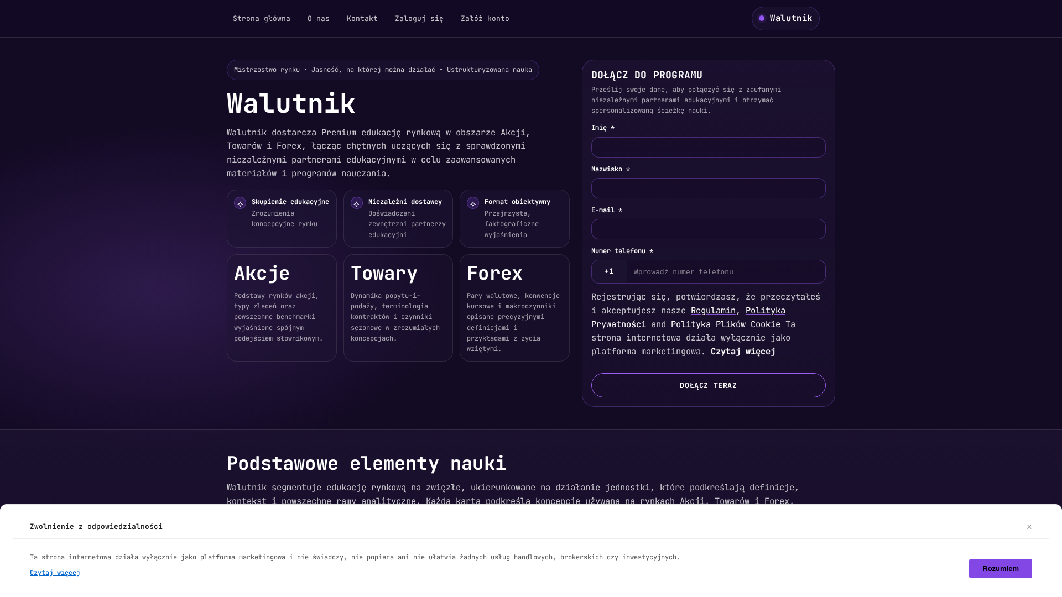The height and width of the screenshot is (597, 1062).
Task: Select the Forex card
Action: pyautogui.click(x=514, y=308)
